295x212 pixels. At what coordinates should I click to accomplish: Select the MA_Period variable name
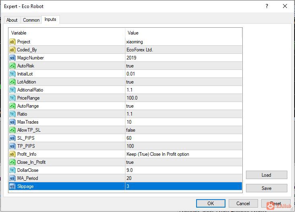[x=28, y=178]
